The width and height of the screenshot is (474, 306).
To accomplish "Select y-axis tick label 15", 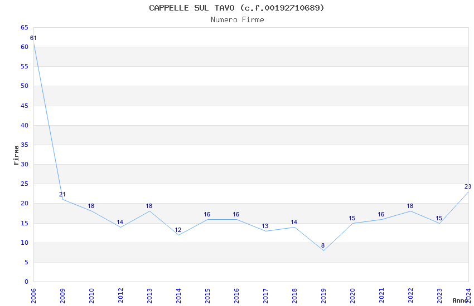I will coord(25,223).
